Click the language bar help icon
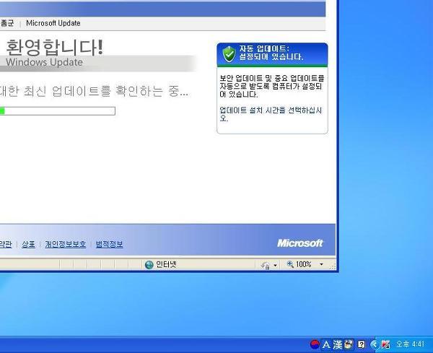Viewport: 433px width, 353px height. click(x=362, y=344)
